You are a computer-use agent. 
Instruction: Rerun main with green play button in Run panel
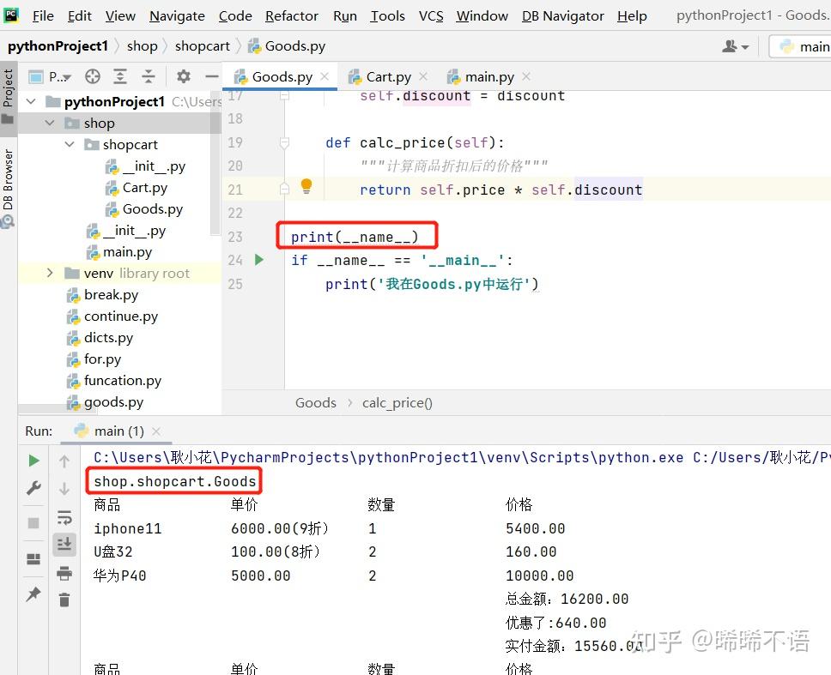[34, 461]
